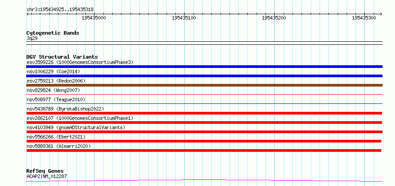Select the nsv5438789 (ByrskaBishop2022) red bar
Screen dimensions: 395x186
click(204, 113)
